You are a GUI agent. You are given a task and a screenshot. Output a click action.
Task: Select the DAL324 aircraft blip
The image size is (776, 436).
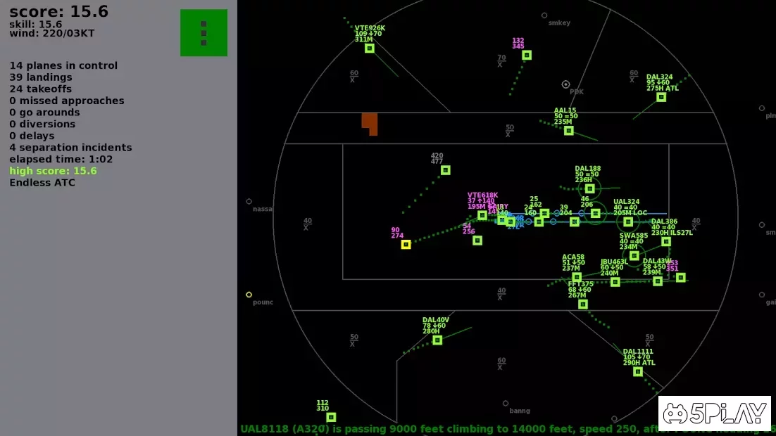pyautogui.click(x=661, y=97)
